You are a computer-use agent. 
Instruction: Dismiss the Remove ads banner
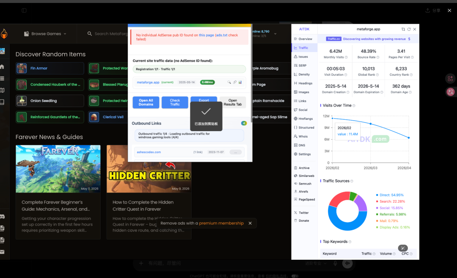tap(250, 223)
